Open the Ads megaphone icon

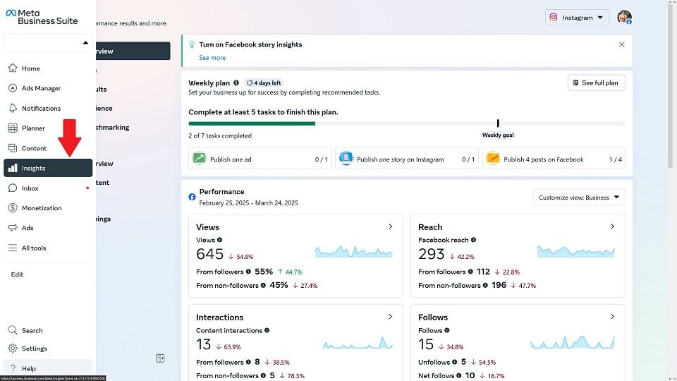pyautogui.click(x=12, y=228)
